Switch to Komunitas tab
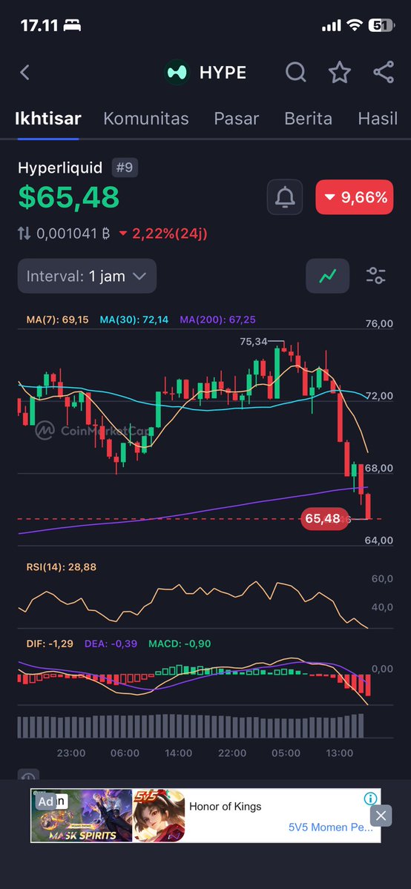 pyautogui.click(x=146, y=119)
